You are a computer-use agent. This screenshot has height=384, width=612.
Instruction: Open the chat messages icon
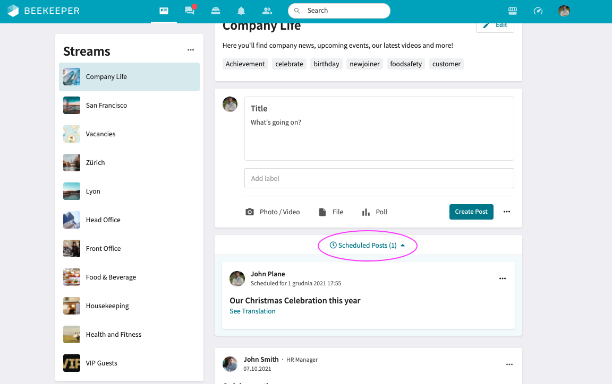click(x=189, y=11)
